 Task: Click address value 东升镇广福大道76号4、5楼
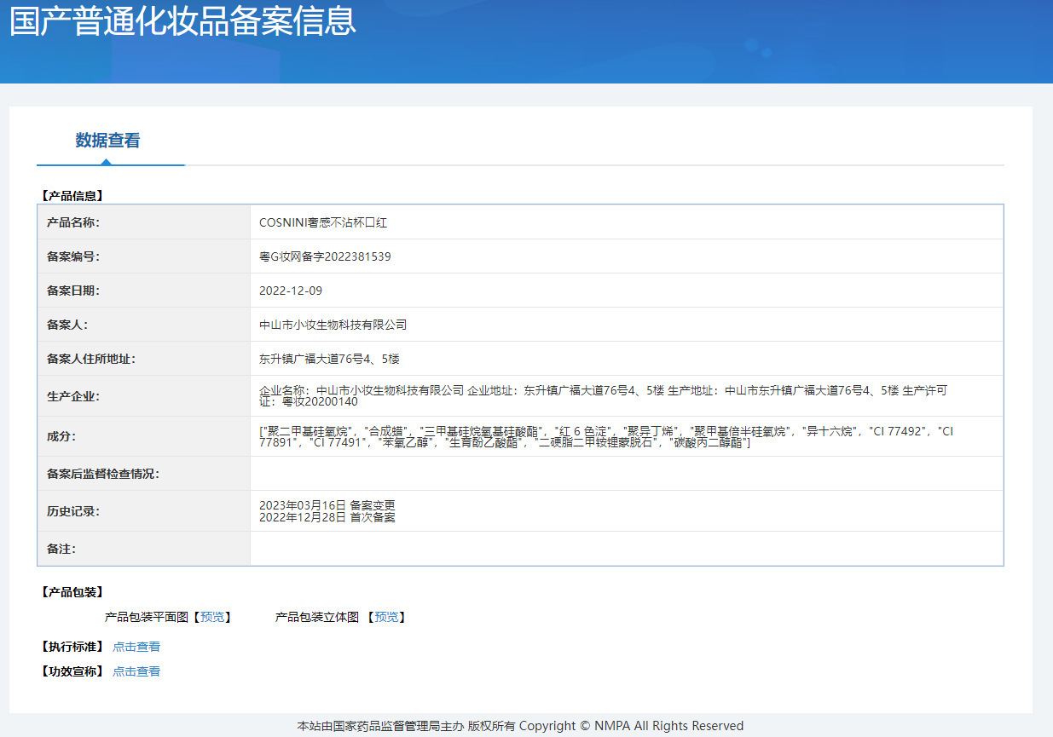(x=329, y=359)
